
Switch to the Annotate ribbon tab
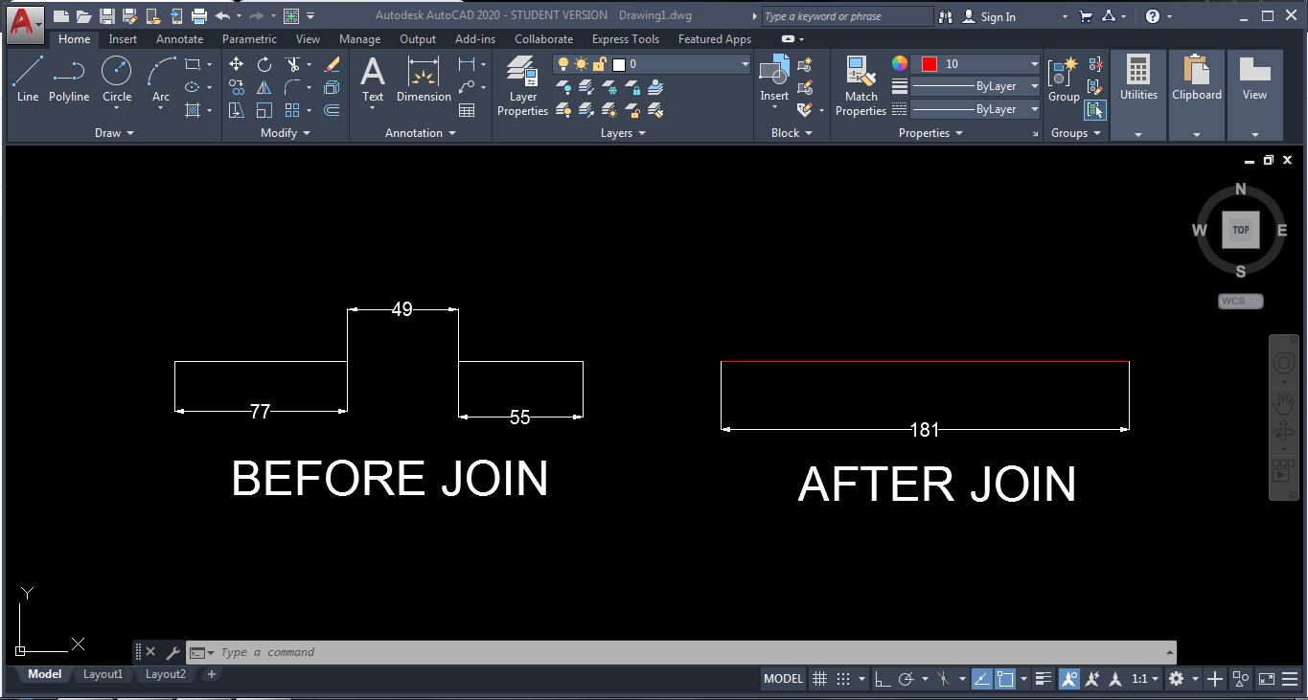point(178,39)
